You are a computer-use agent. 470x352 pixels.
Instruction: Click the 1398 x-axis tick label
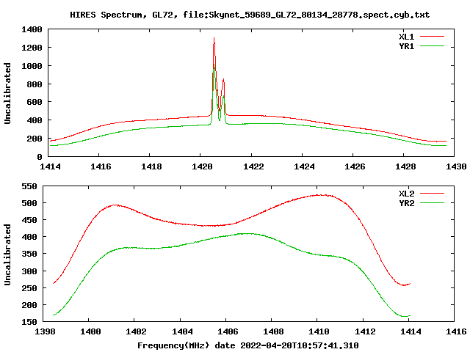click(x=46, y=331)
